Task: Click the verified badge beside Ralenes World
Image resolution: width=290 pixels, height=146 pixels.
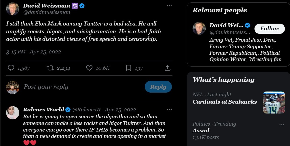Action: coord(68,109)
